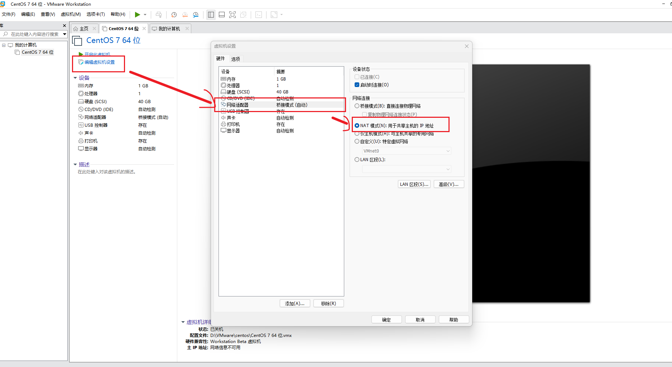Viewport: 672px width, 367px height.
Task: Click the Unity mode toolbar icon
Action: [243, 15]
